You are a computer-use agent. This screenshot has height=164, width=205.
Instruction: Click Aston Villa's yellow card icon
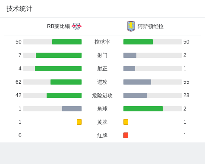(126, 122)
